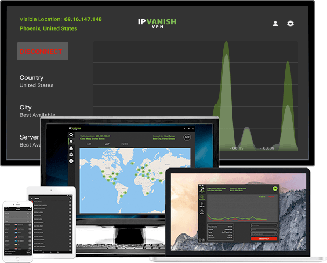
Task: Select the account icon in laptop sidebar
Action: (202, 211)
